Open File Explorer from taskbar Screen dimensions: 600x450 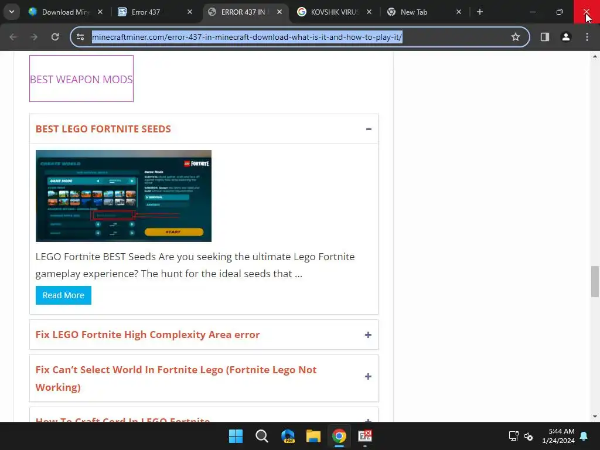pos(313,436)
